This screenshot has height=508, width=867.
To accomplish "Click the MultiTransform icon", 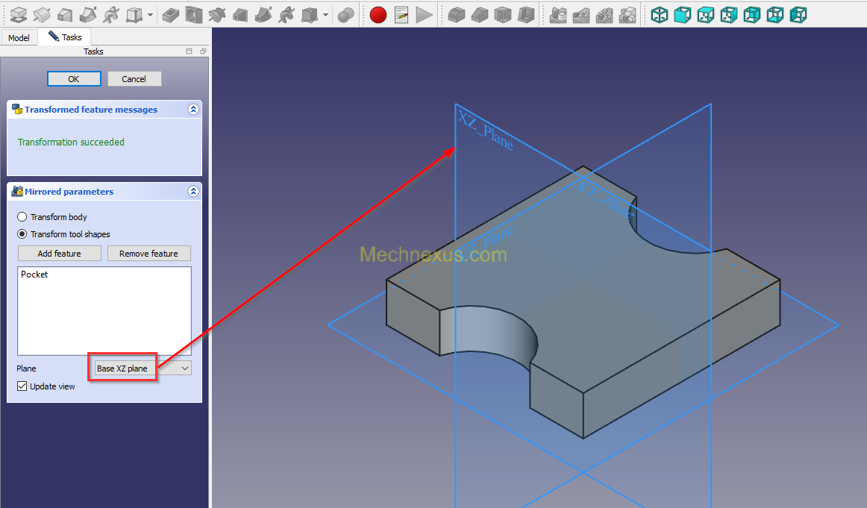I will click(627, 14).
